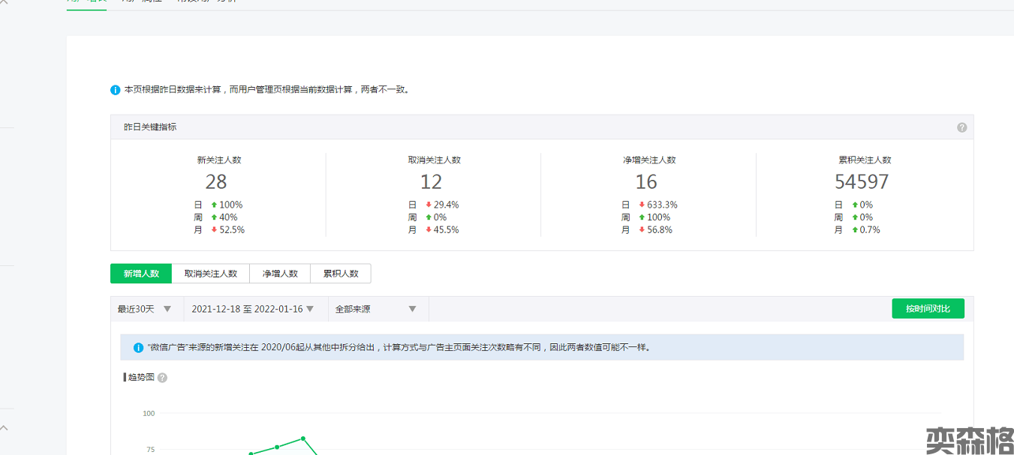This screenshot has width=1014, height=455.
Task: Click the question mark beside 趋势图
Action: [x=162, y=378]
